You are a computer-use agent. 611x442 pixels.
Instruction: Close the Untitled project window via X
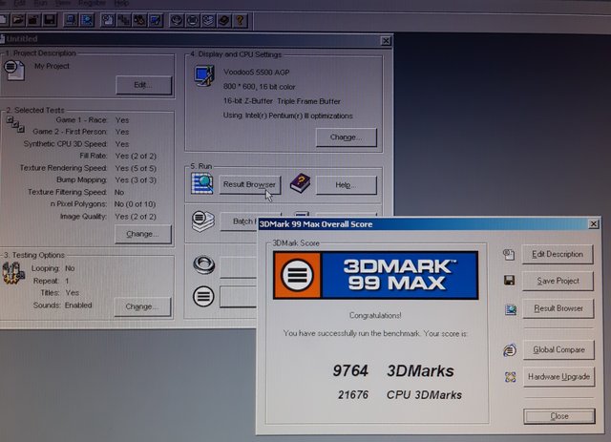pos(386,40)
